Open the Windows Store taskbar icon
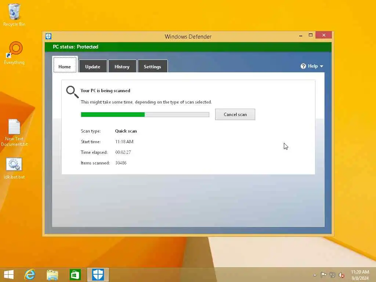 click(x=75, y=275)
